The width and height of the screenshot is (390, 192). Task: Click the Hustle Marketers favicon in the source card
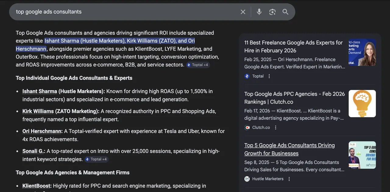[x=247, y=179]
